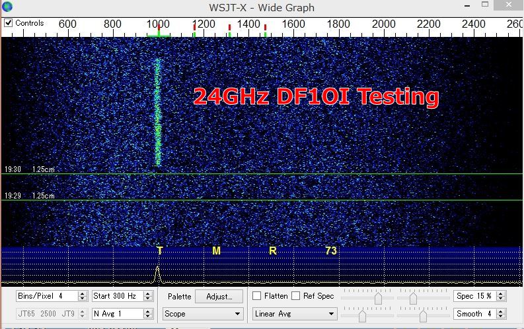Enable the Flatten checkbox
Viewport: 524px width, 329px height.
256,296
